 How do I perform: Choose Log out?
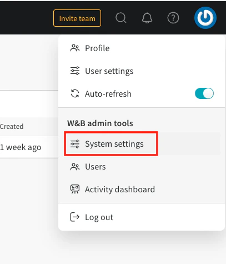point(142,217)
